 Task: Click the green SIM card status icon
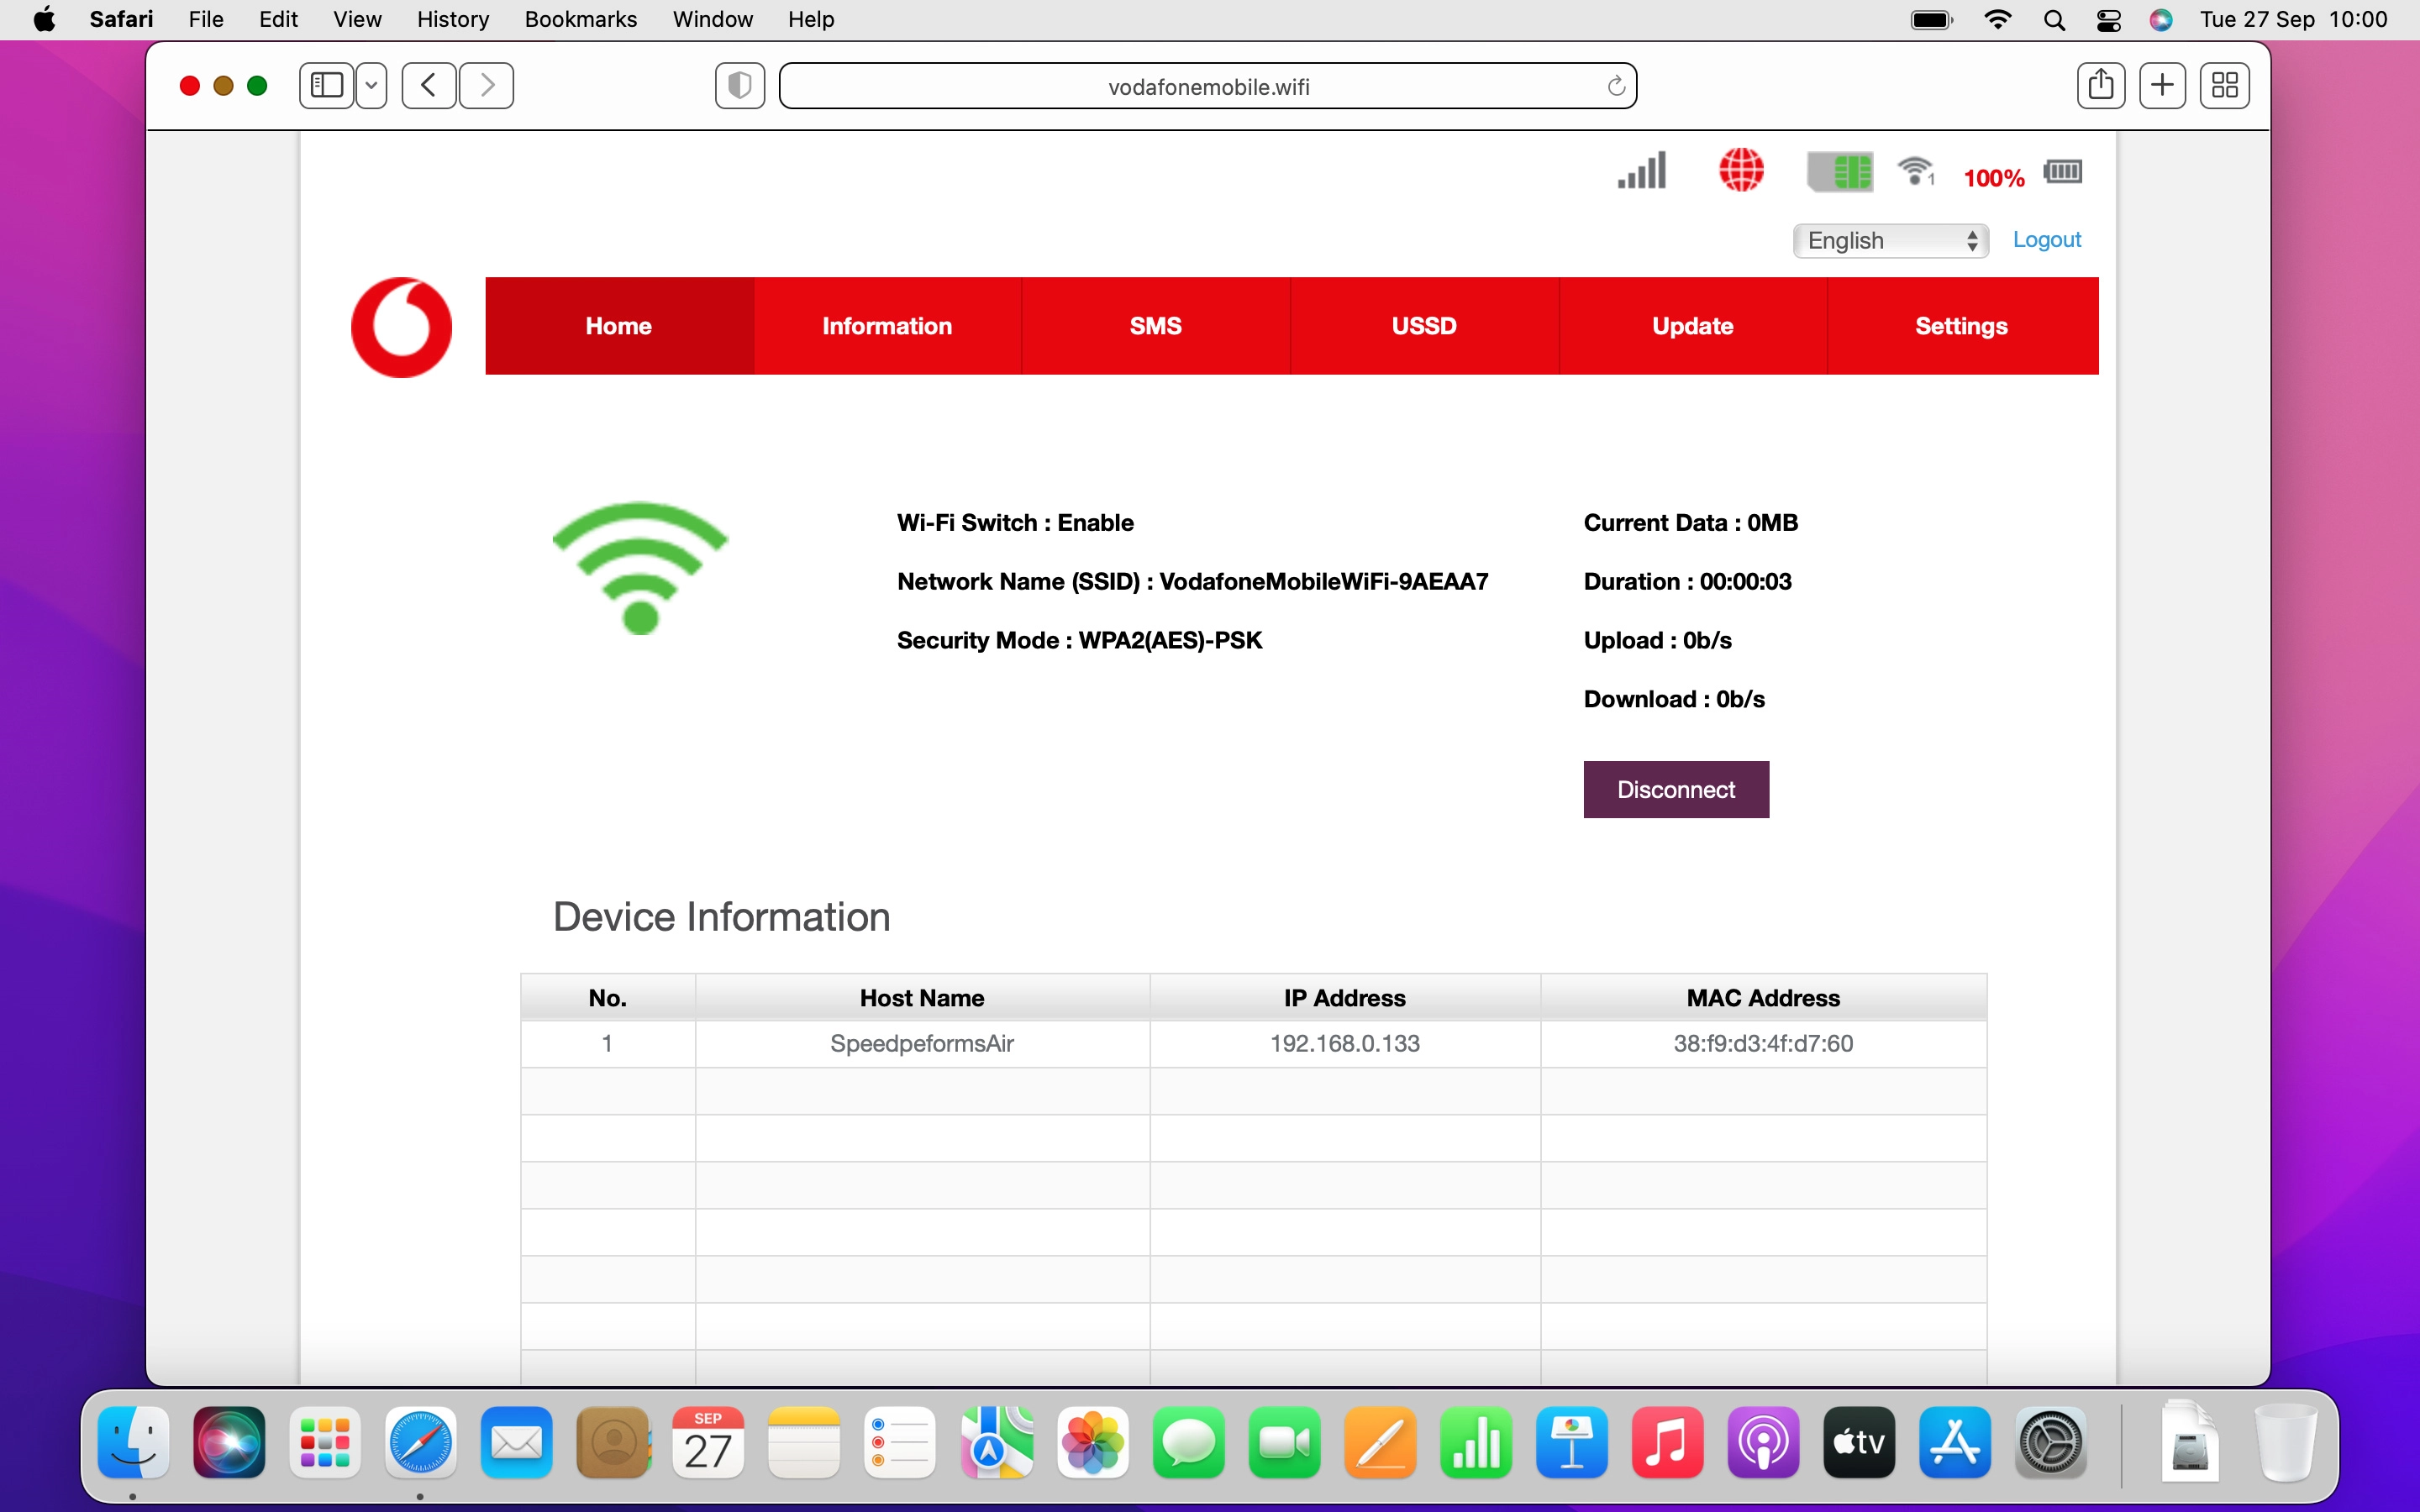[x=1839, y=171]
